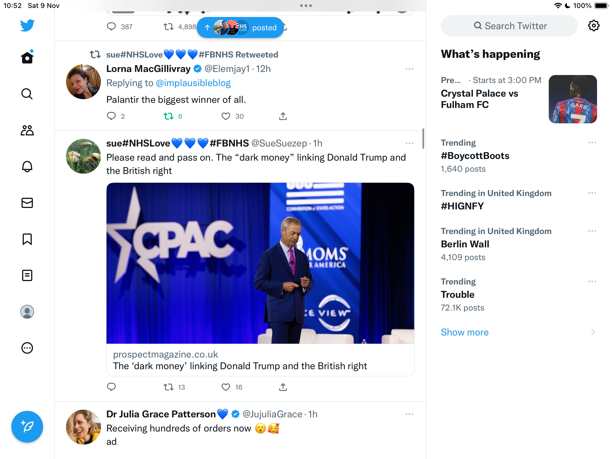Viewport: 612px width, 459px height.
Task: Like the dark money tweet with 16 likes
Action: click(x=226, y=387)
